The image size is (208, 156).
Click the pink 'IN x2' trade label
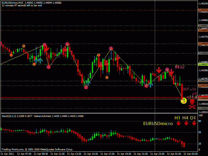[x=180, y=67]
